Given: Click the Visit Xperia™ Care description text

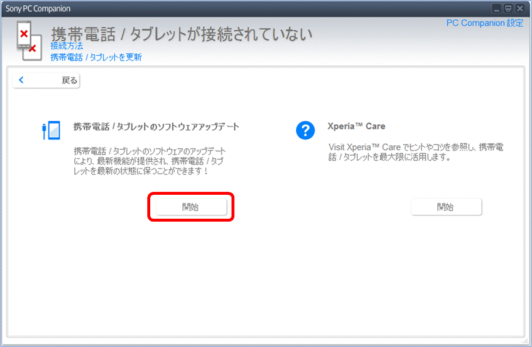Looking at the screenshot, I should 416,152.
